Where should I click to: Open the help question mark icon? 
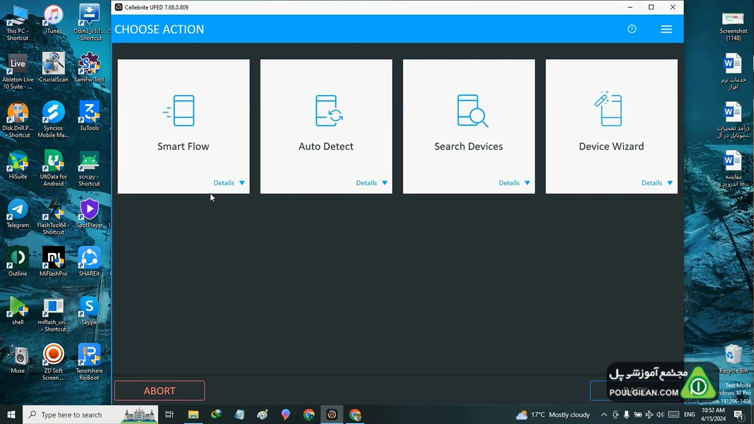[x=632, y=29]
